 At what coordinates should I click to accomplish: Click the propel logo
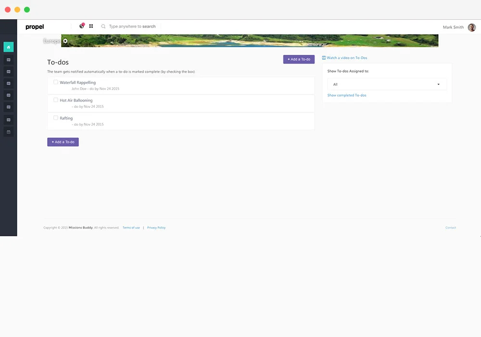coord(35,26)
